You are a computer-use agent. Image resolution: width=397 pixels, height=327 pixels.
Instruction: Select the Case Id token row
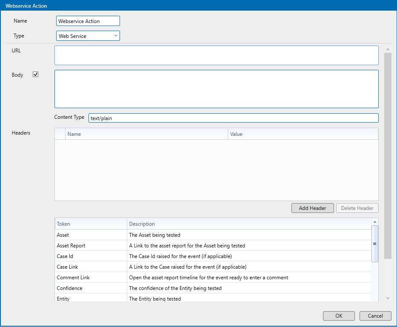tap(91, 256)
